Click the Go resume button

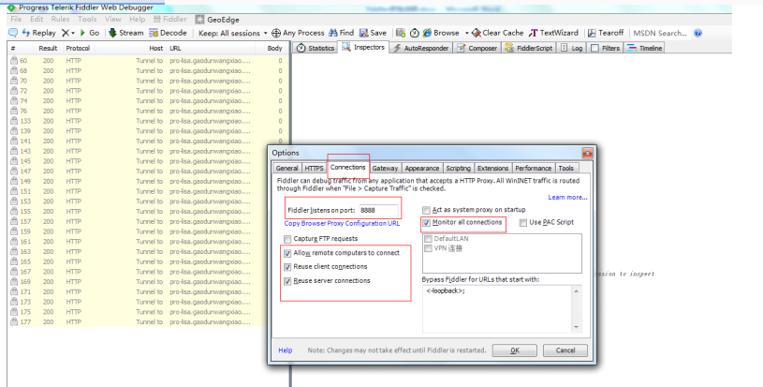[90, 33]
